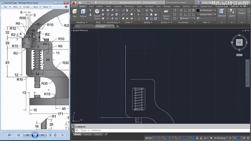Toggle clean screen mode in status bar
This screenshot has height=141, width=251.
tap(244, 138)
